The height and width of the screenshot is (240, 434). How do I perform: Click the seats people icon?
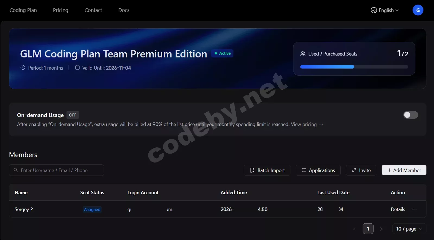tap(303, 54)
